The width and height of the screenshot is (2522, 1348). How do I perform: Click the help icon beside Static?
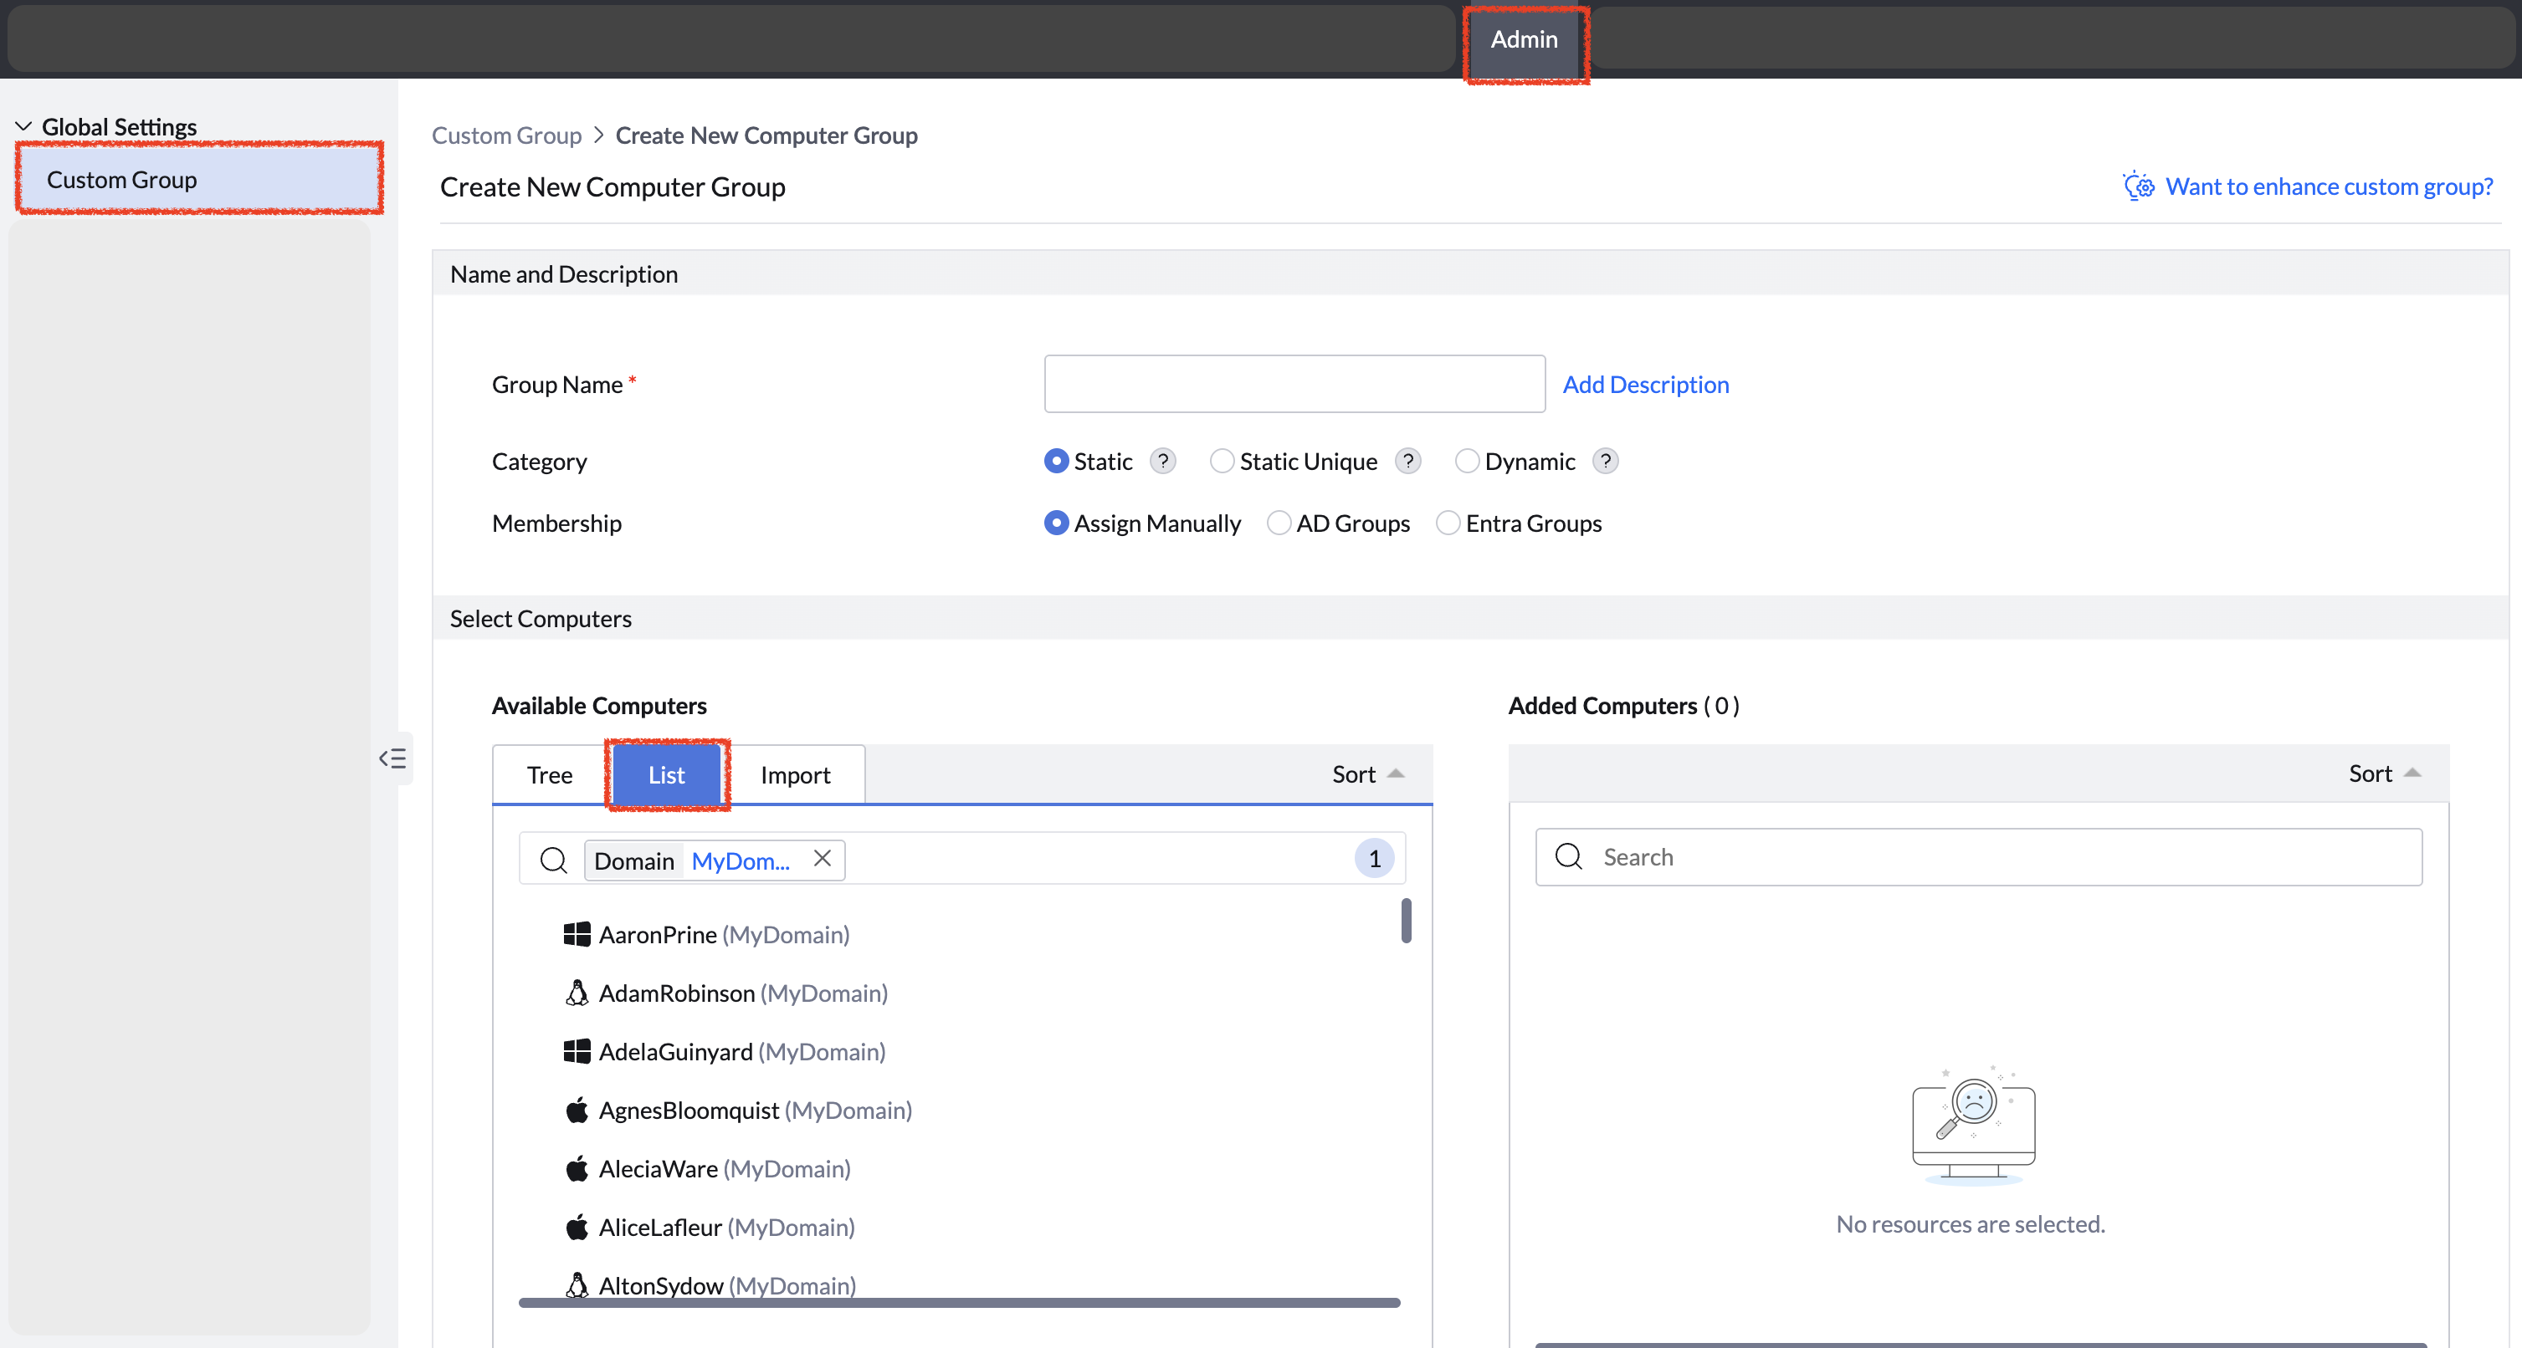tap(1162, 461)
